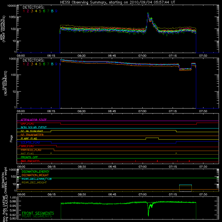Click the FLARE_FLAG label
222x222 pixels.
[x=29, y=138]
